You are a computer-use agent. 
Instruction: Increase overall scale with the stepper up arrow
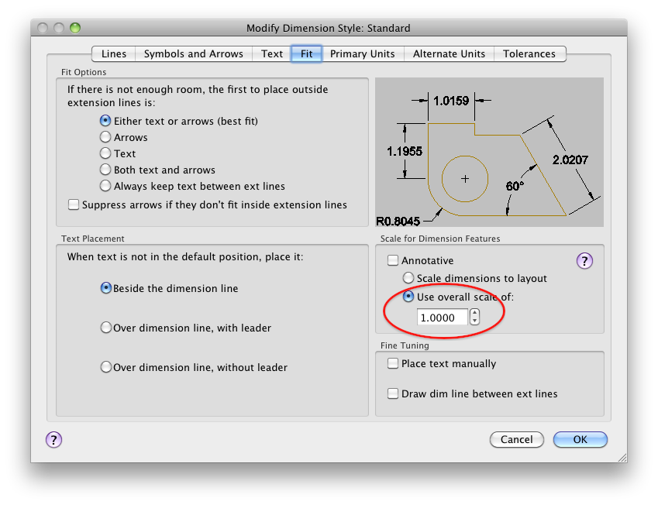(475, 314)
